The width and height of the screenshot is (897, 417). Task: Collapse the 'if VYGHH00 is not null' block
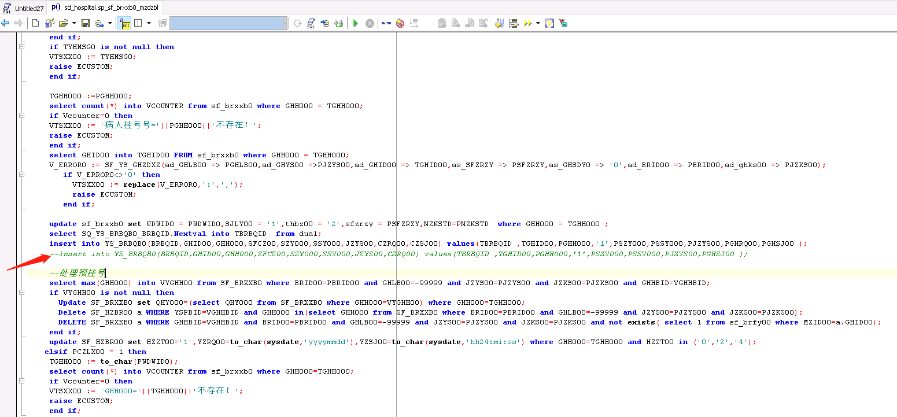(22, 293)
